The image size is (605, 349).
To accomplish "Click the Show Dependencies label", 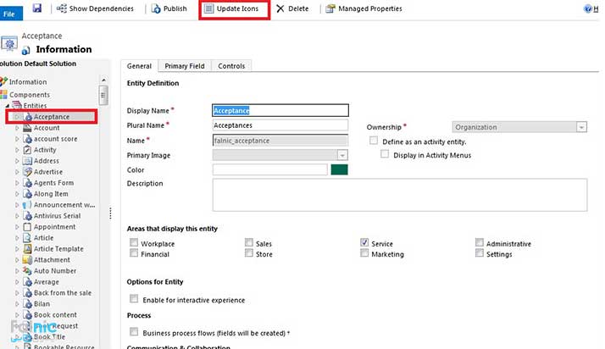I will 102,8.
